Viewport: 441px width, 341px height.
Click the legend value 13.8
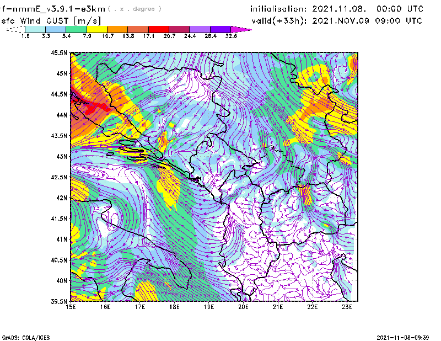tap(128, 36)
